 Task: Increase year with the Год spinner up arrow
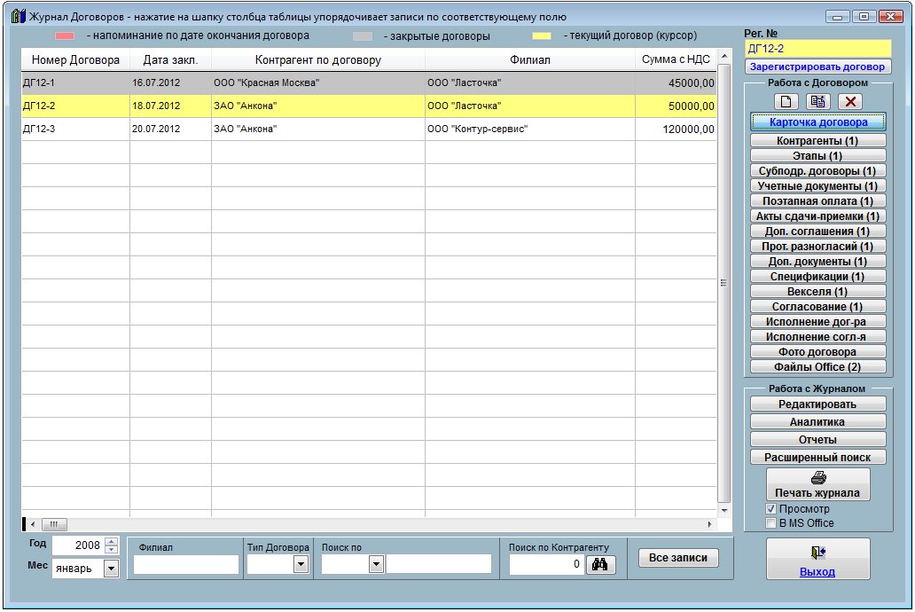(x=111, y=541)
